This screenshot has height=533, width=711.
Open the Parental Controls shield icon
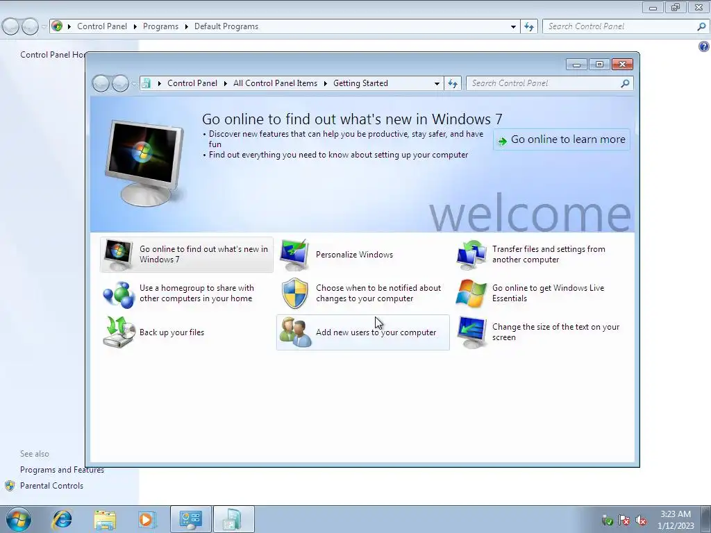[x=10, y=486]
